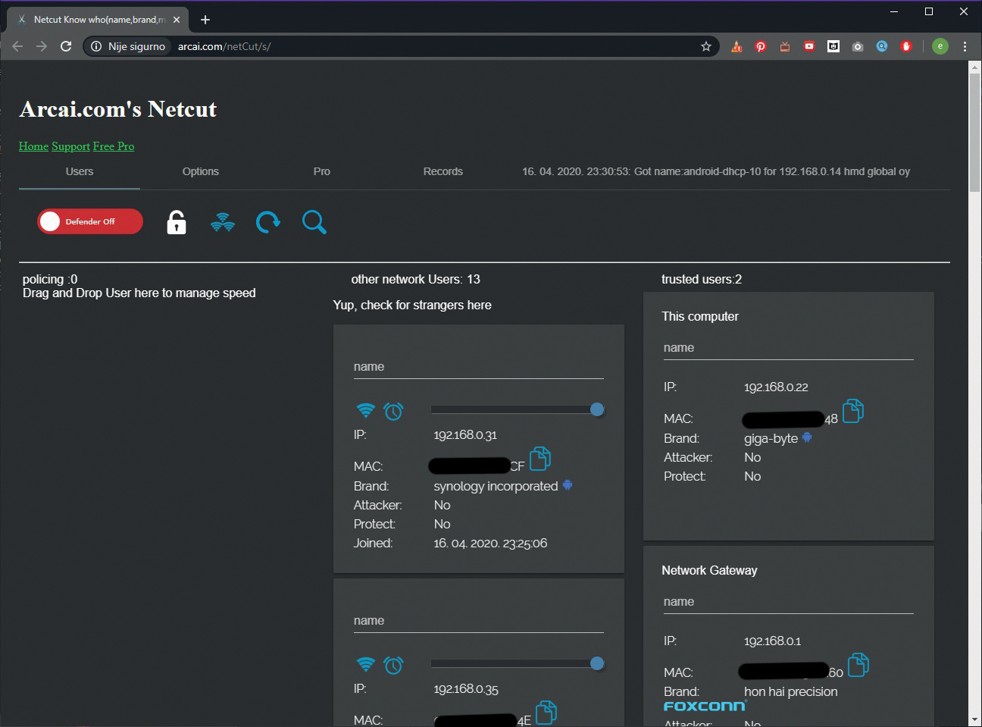Bookmark this page with the star icon
Viewport: 982px width, 727px height.
pyautogui.click(x=706, y=46)
